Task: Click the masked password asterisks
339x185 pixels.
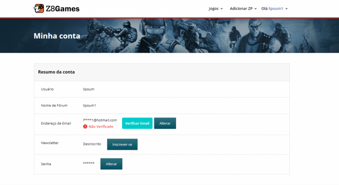Action: (x=89, y=164)
